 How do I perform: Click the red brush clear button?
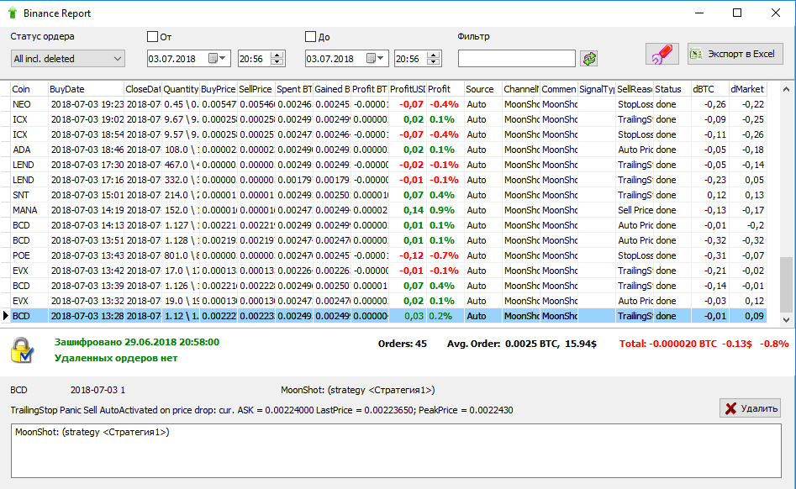tap(662, 54)
